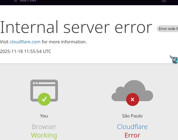Image resolution: width=178 pixels, height=140 pixels.
Task: Click the Error code badge
Action: pyautogui.click(x=168, y=29)
